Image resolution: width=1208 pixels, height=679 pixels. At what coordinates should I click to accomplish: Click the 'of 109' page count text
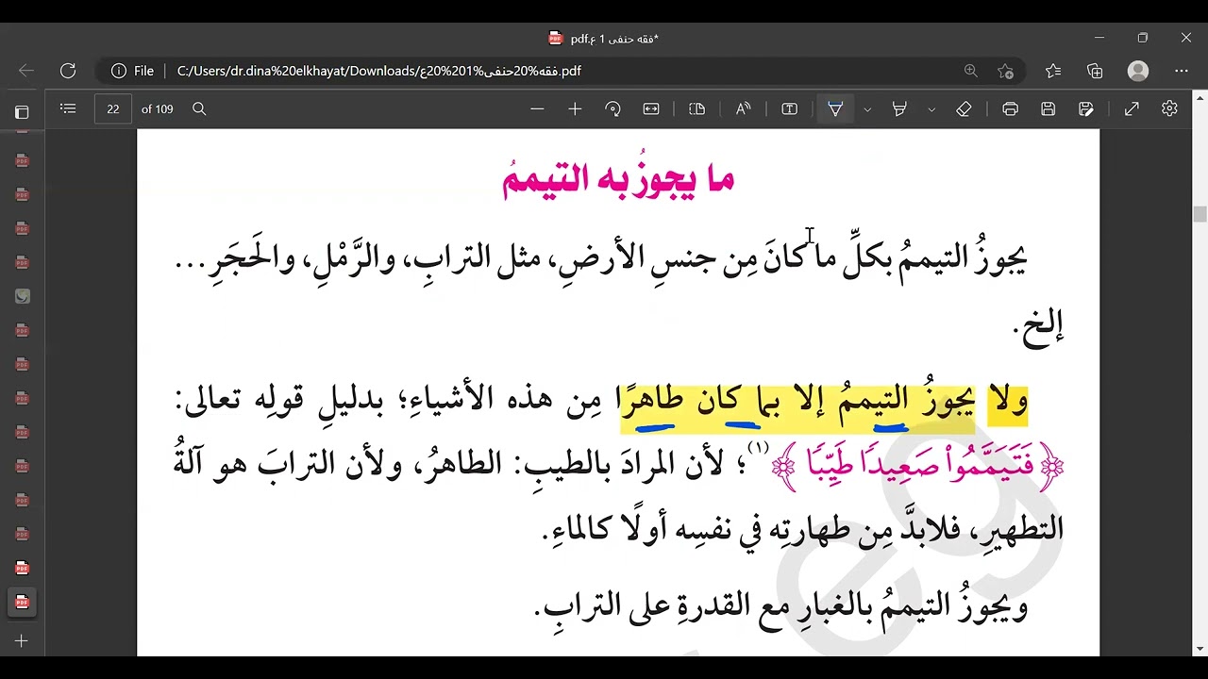tap(158, 109)
